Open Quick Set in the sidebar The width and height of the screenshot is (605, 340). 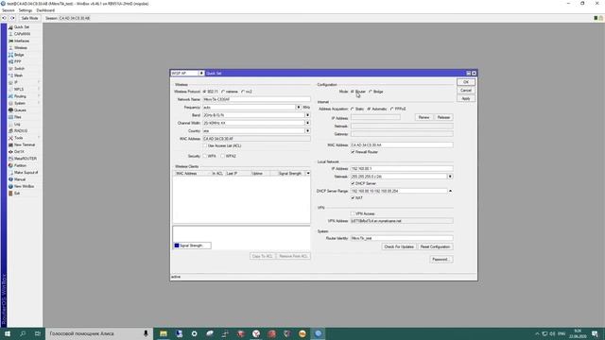(21, 27)
